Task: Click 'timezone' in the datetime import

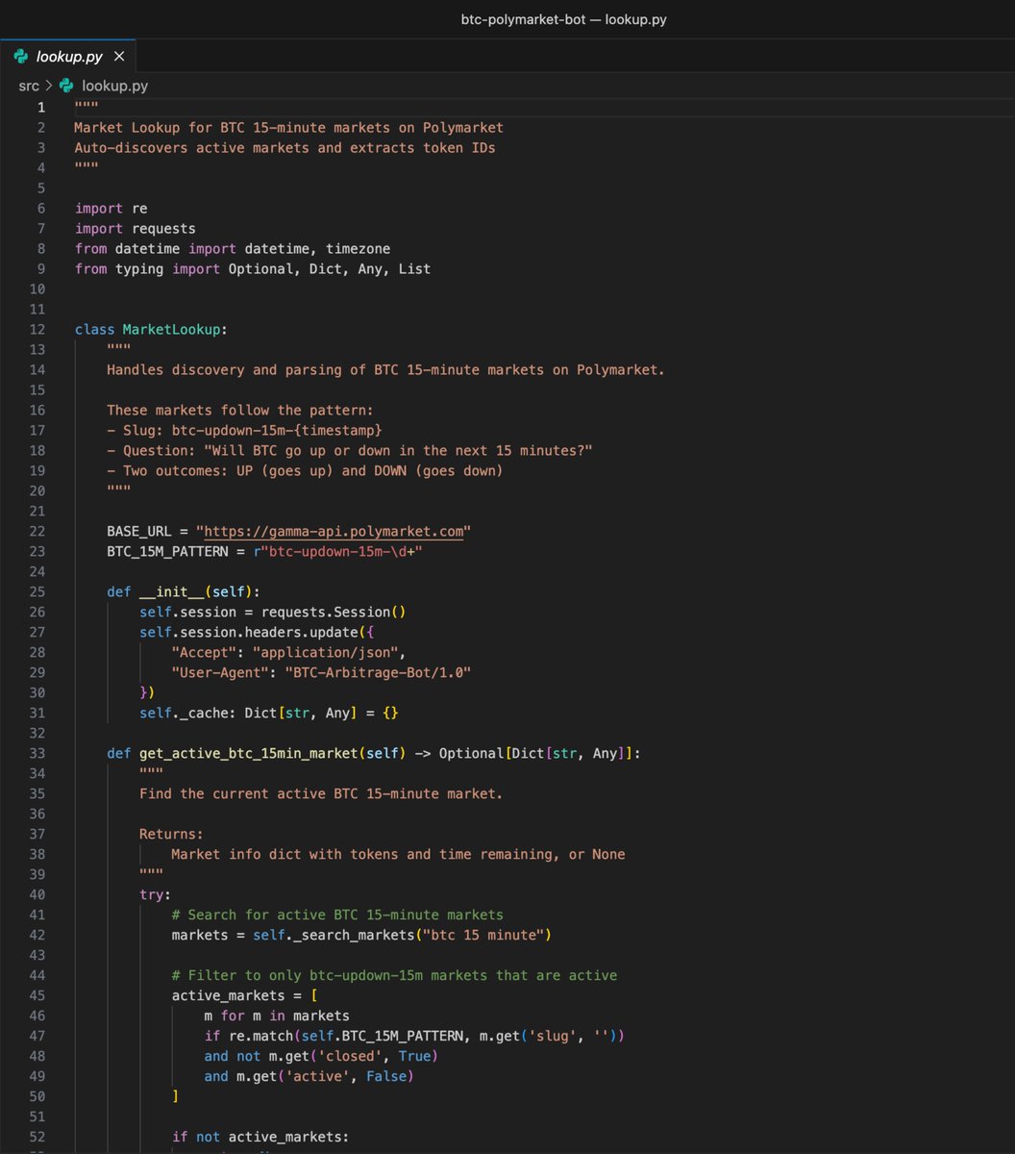Action: [358, 248]
